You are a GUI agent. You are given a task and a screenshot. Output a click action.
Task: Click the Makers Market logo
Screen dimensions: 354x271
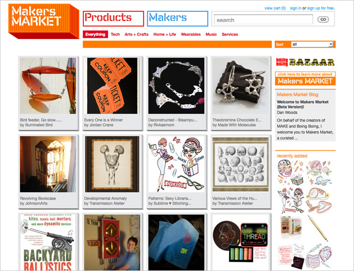point(44,21)
